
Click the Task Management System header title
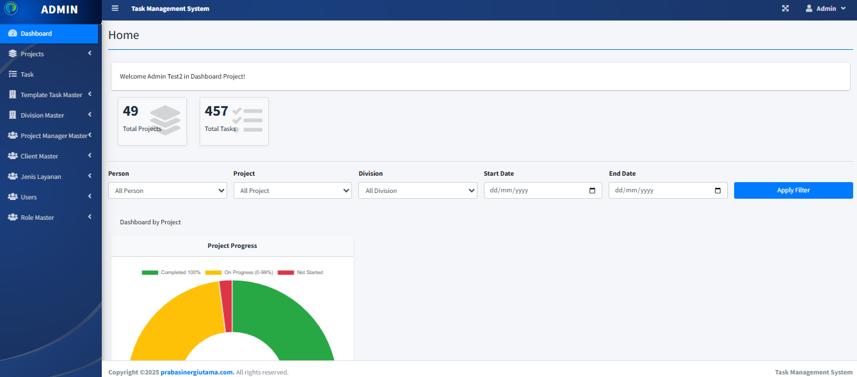(x=170, y=9)
